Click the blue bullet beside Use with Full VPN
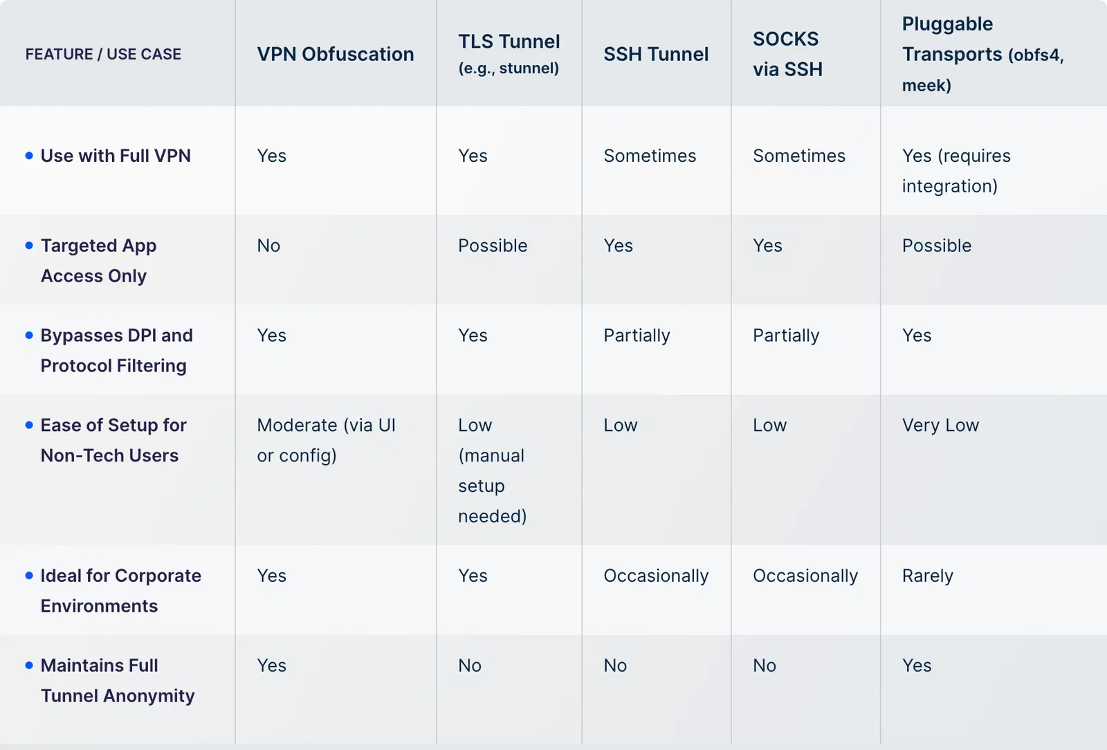 point(29,156)
